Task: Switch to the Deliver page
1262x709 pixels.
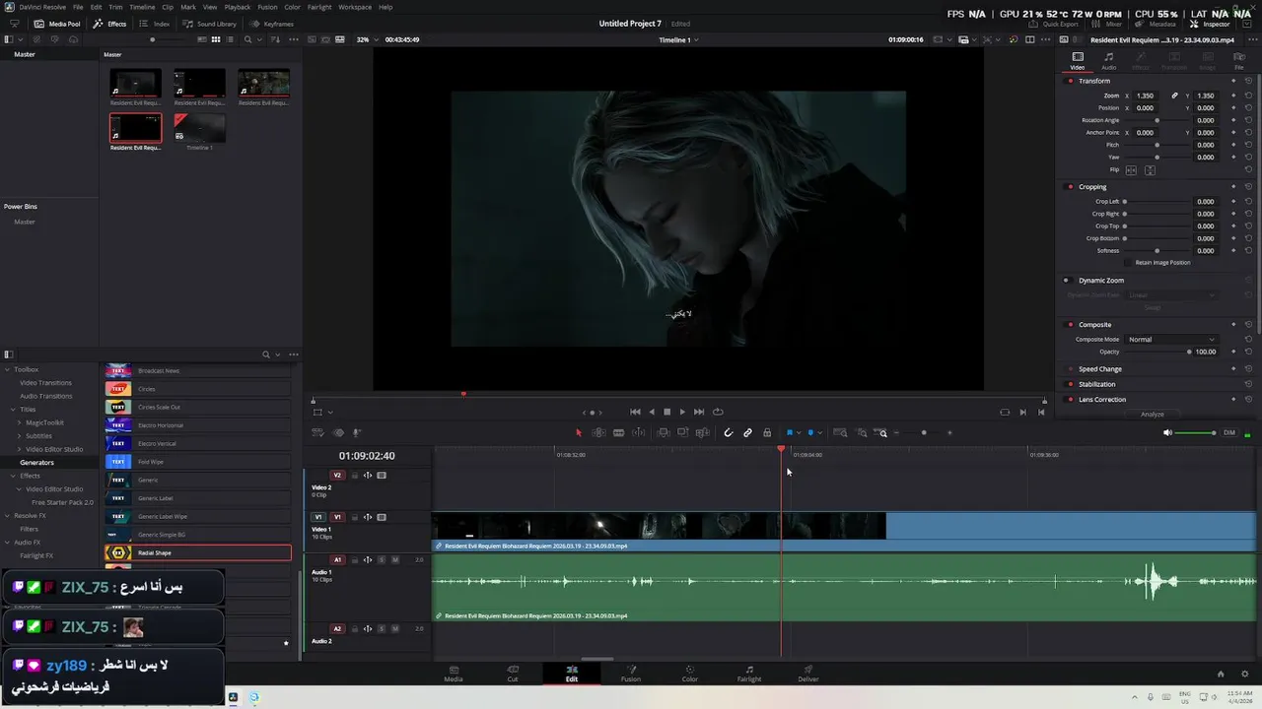Action: (x=808, y=674)
